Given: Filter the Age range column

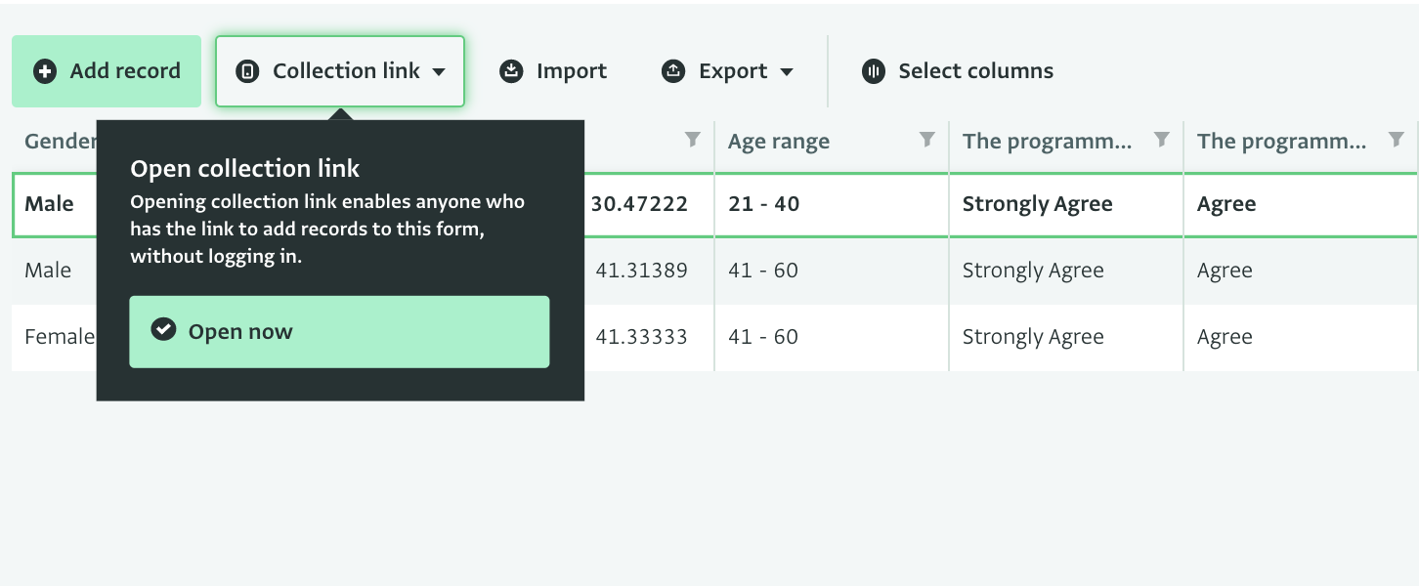Looking at the screenshot, I should 927,140.
